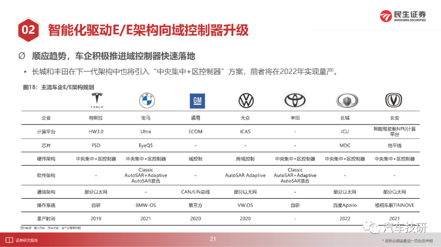Image resolution: width=441 pixels, height=247 pixels.
Task: Select the 地平线 cell
Action: pos(394,146)
